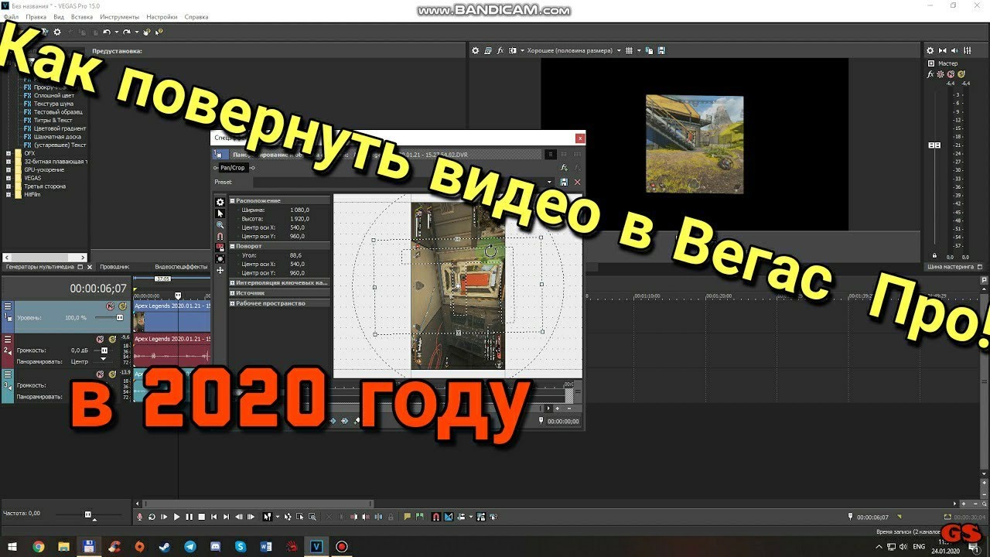990x557 pixels.
Task: Toggle Pan/Crop size about center icon
Action: [220, 259]
